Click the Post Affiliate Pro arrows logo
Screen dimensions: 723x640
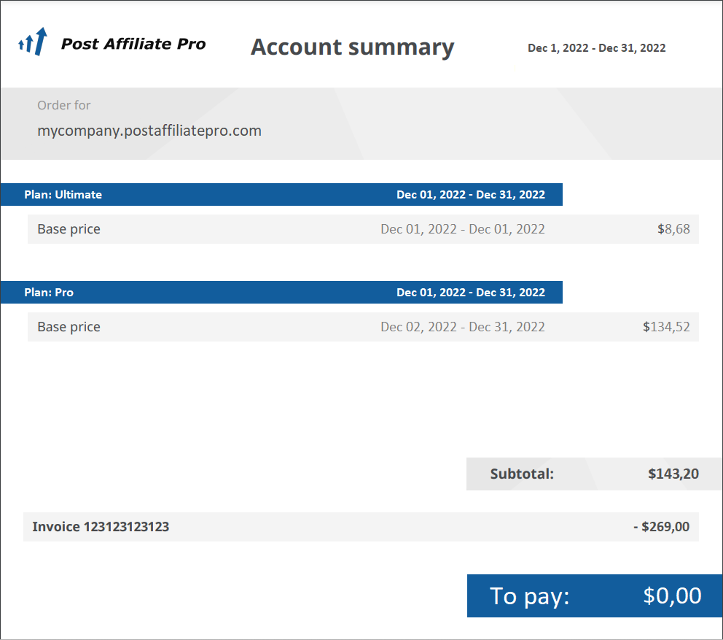click(x=33, y=42)
